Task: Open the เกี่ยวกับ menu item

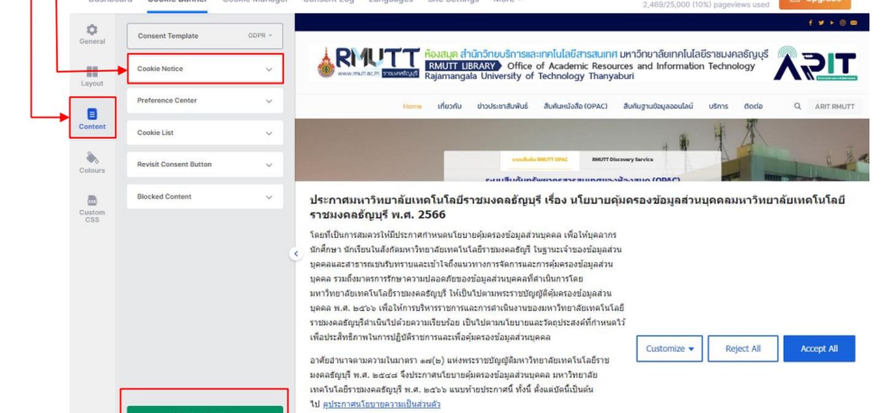Action: (449, 106)
